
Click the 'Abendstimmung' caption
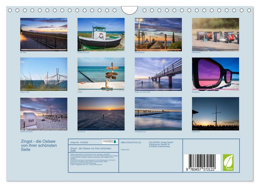[x=140, y=132]
